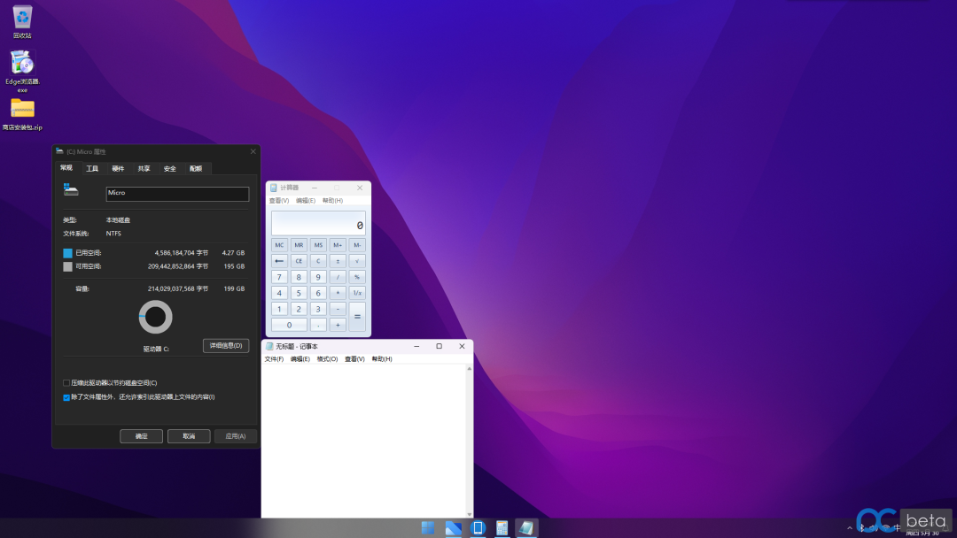Switch to the 工具 tab in properties
Image resolution: width=957 pixels, height=538 pixels.
click(92, 168)
